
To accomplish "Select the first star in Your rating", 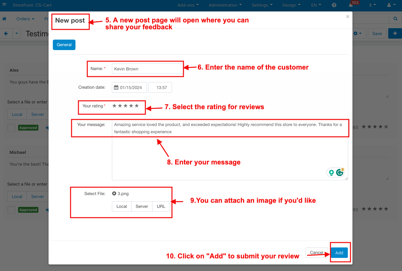I will pos(115,106).
